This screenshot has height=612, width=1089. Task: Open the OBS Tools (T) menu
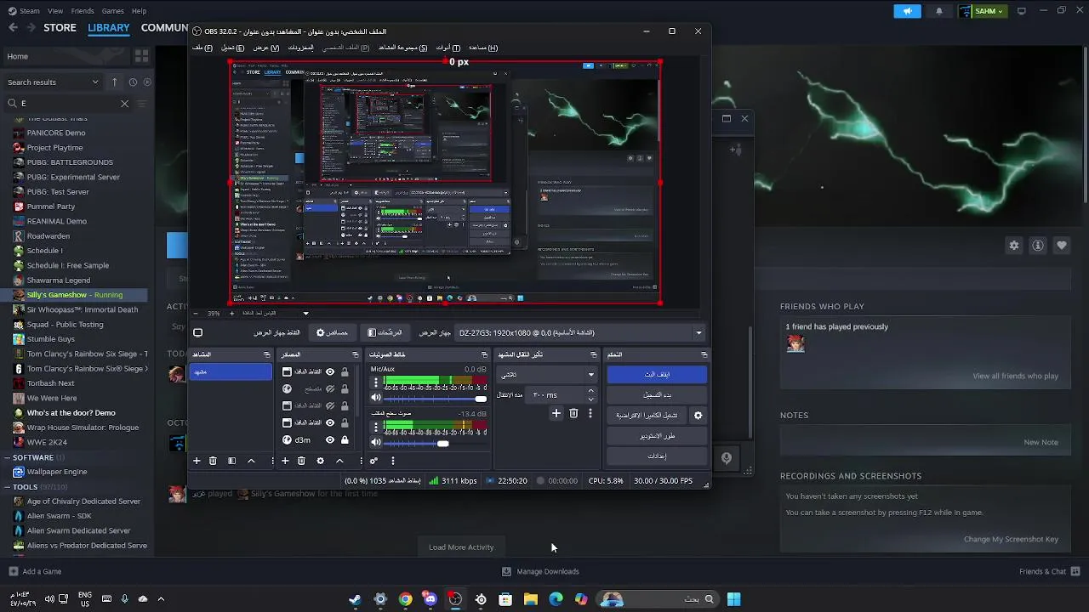point(448,48)
